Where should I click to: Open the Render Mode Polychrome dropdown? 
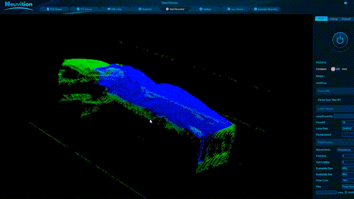tap(346, 150)
